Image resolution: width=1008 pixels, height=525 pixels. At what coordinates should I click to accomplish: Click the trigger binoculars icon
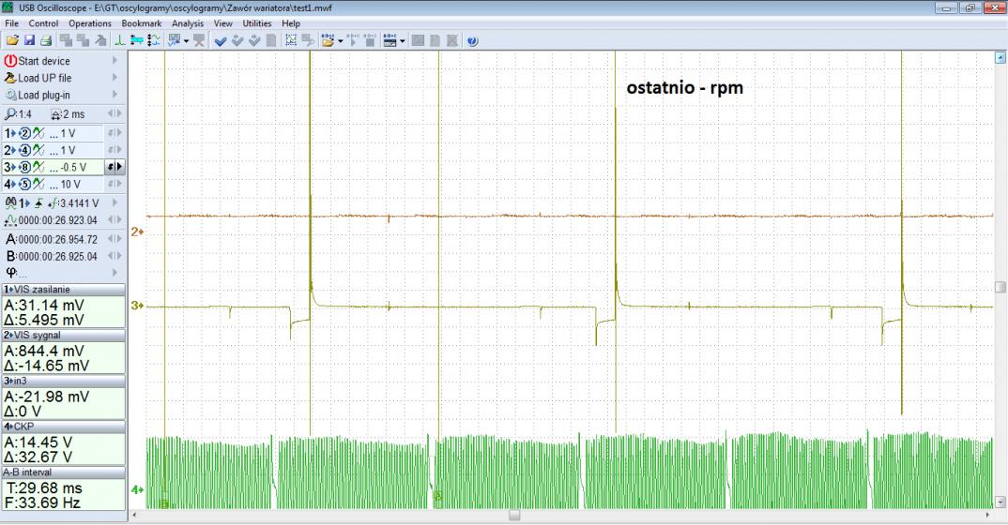click(x=10, y=202)
